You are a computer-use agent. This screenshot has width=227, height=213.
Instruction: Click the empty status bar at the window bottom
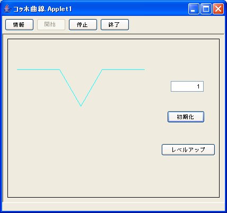[113, 207]
